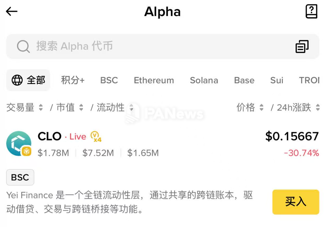This screenshot has height=227, width=330.
Task: Tap the search magnifier icon
Action: (x=23, y=47)
